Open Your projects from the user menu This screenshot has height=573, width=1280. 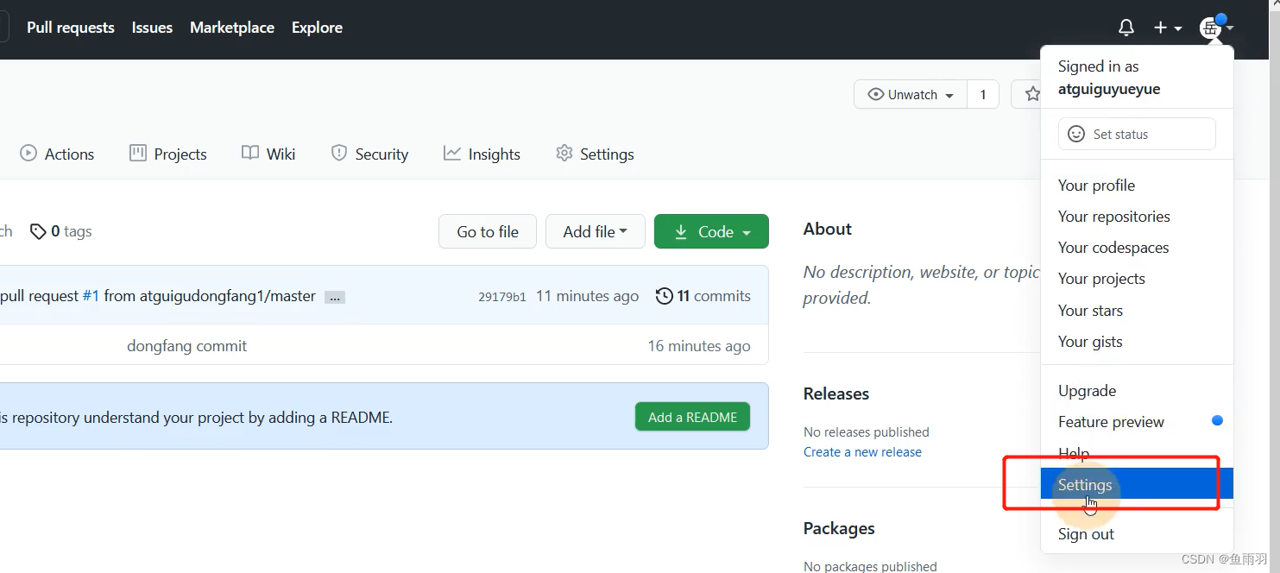(1137, 279)
